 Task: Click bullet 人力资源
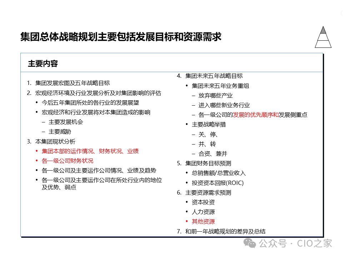point(203,212)
